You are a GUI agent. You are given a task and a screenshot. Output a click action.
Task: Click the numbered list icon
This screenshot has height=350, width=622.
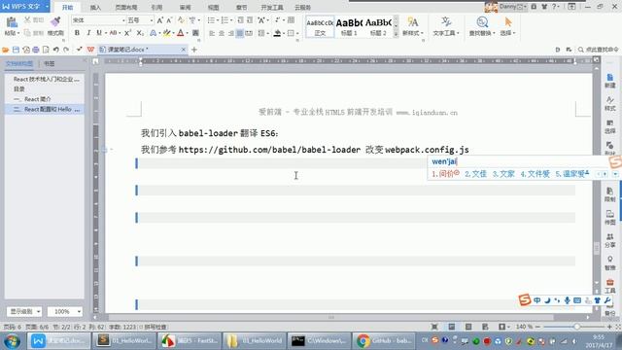(x=225, y=20)
